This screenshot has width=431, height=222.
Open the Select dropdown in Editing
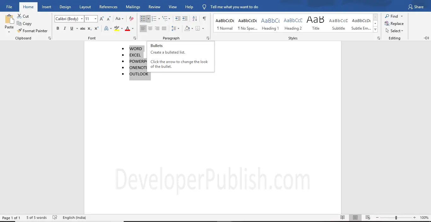click(x=394, y=31)
